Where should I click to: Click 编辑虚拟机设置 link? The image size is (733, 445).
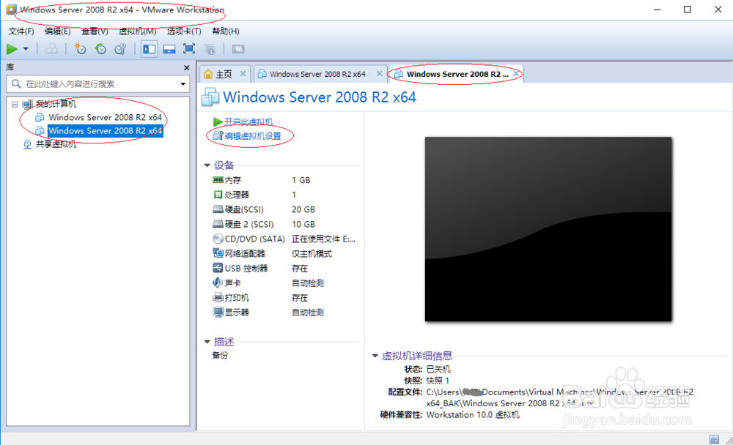pos(253,136)
